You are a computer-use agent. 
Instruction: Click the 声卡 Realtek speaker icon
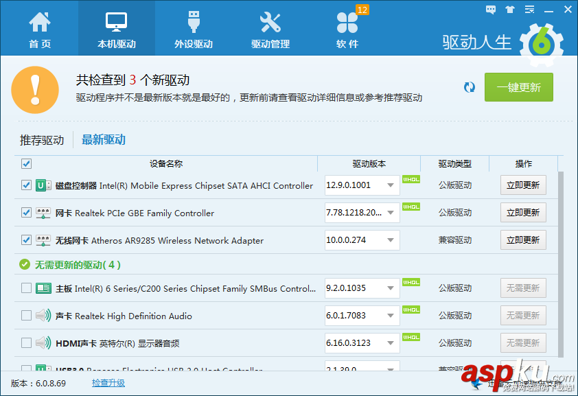[43, 316]
